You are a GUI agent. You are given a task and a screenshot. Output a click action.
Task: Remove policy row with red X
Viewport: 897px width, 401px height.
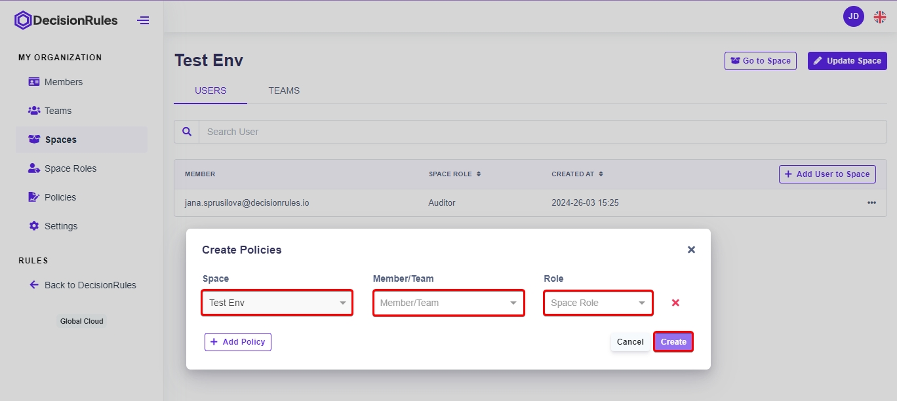click(675, 303)
